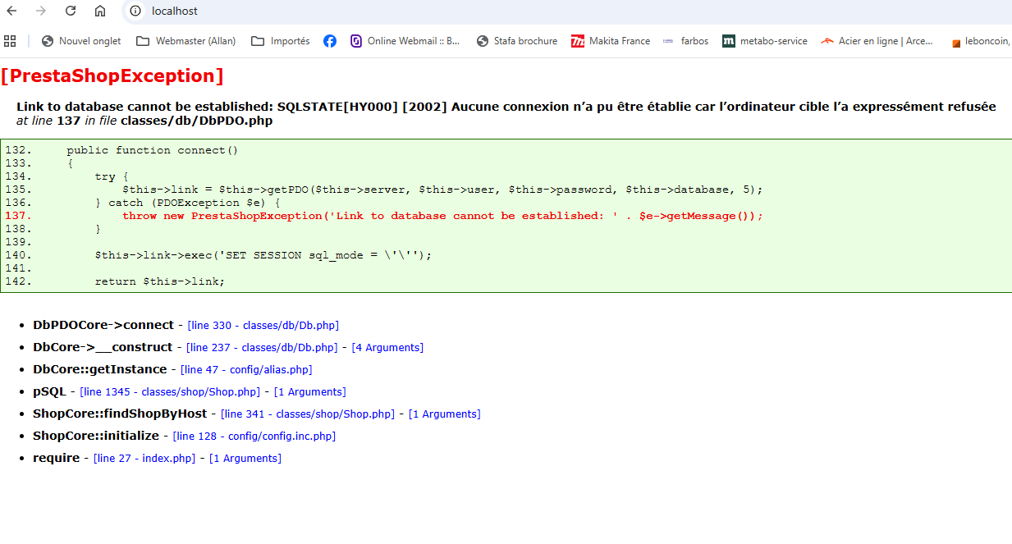The image size is (1012, 544).
Task: Expand findShopByHost 1 Arguments link
Action: click(445, 414)
